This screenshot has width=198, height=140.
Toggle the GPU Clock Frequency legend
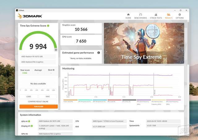click(173, 102)
